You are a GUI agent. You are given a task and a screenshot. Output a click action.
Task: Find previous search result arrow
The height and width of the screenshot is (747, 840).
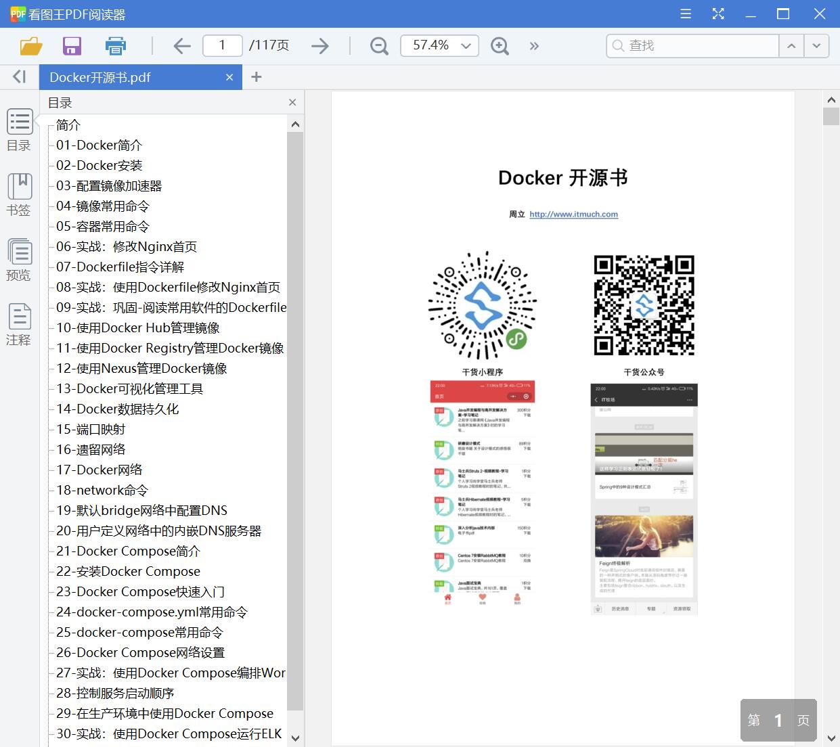(791, 45)
